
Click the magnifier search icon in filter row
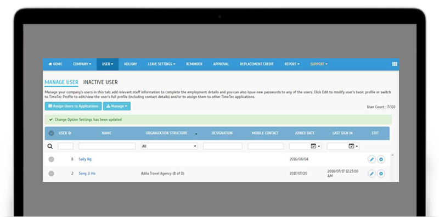(x=50, y=146)
